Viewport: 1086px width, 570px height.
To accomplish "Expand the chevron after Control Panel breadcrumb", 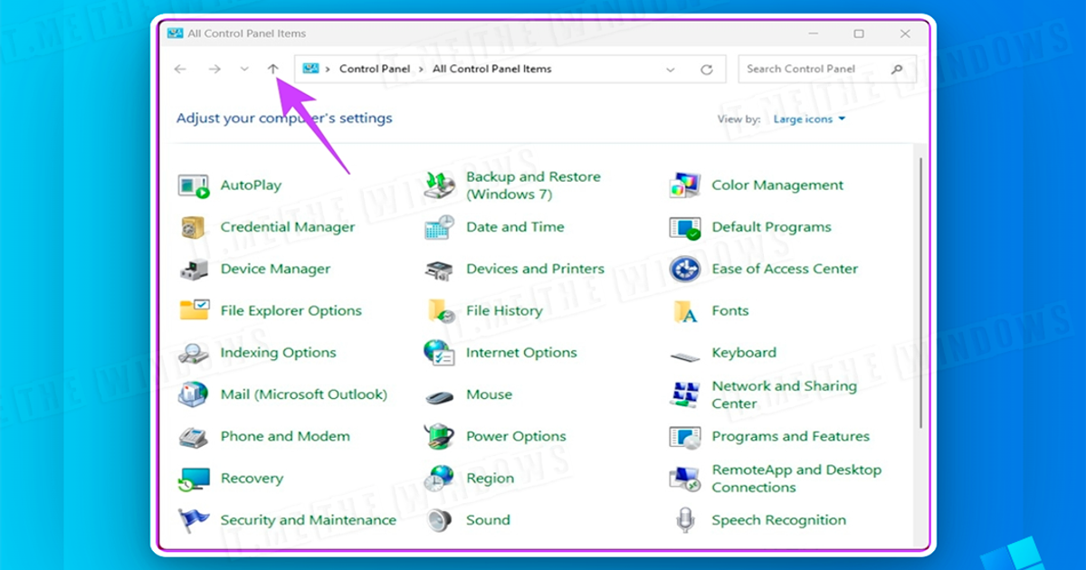I will tap(422, 70).
